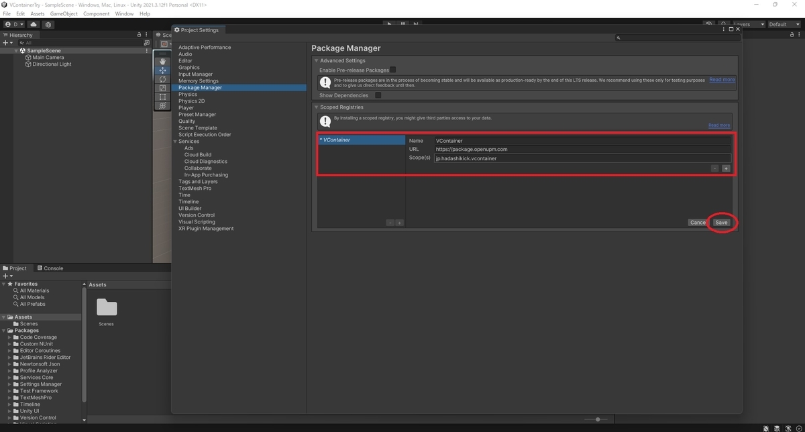The width and height of the screenshot is (805, 432).
Task: Toggle Show Dependencies checkbox
Action: coord(378,95)
